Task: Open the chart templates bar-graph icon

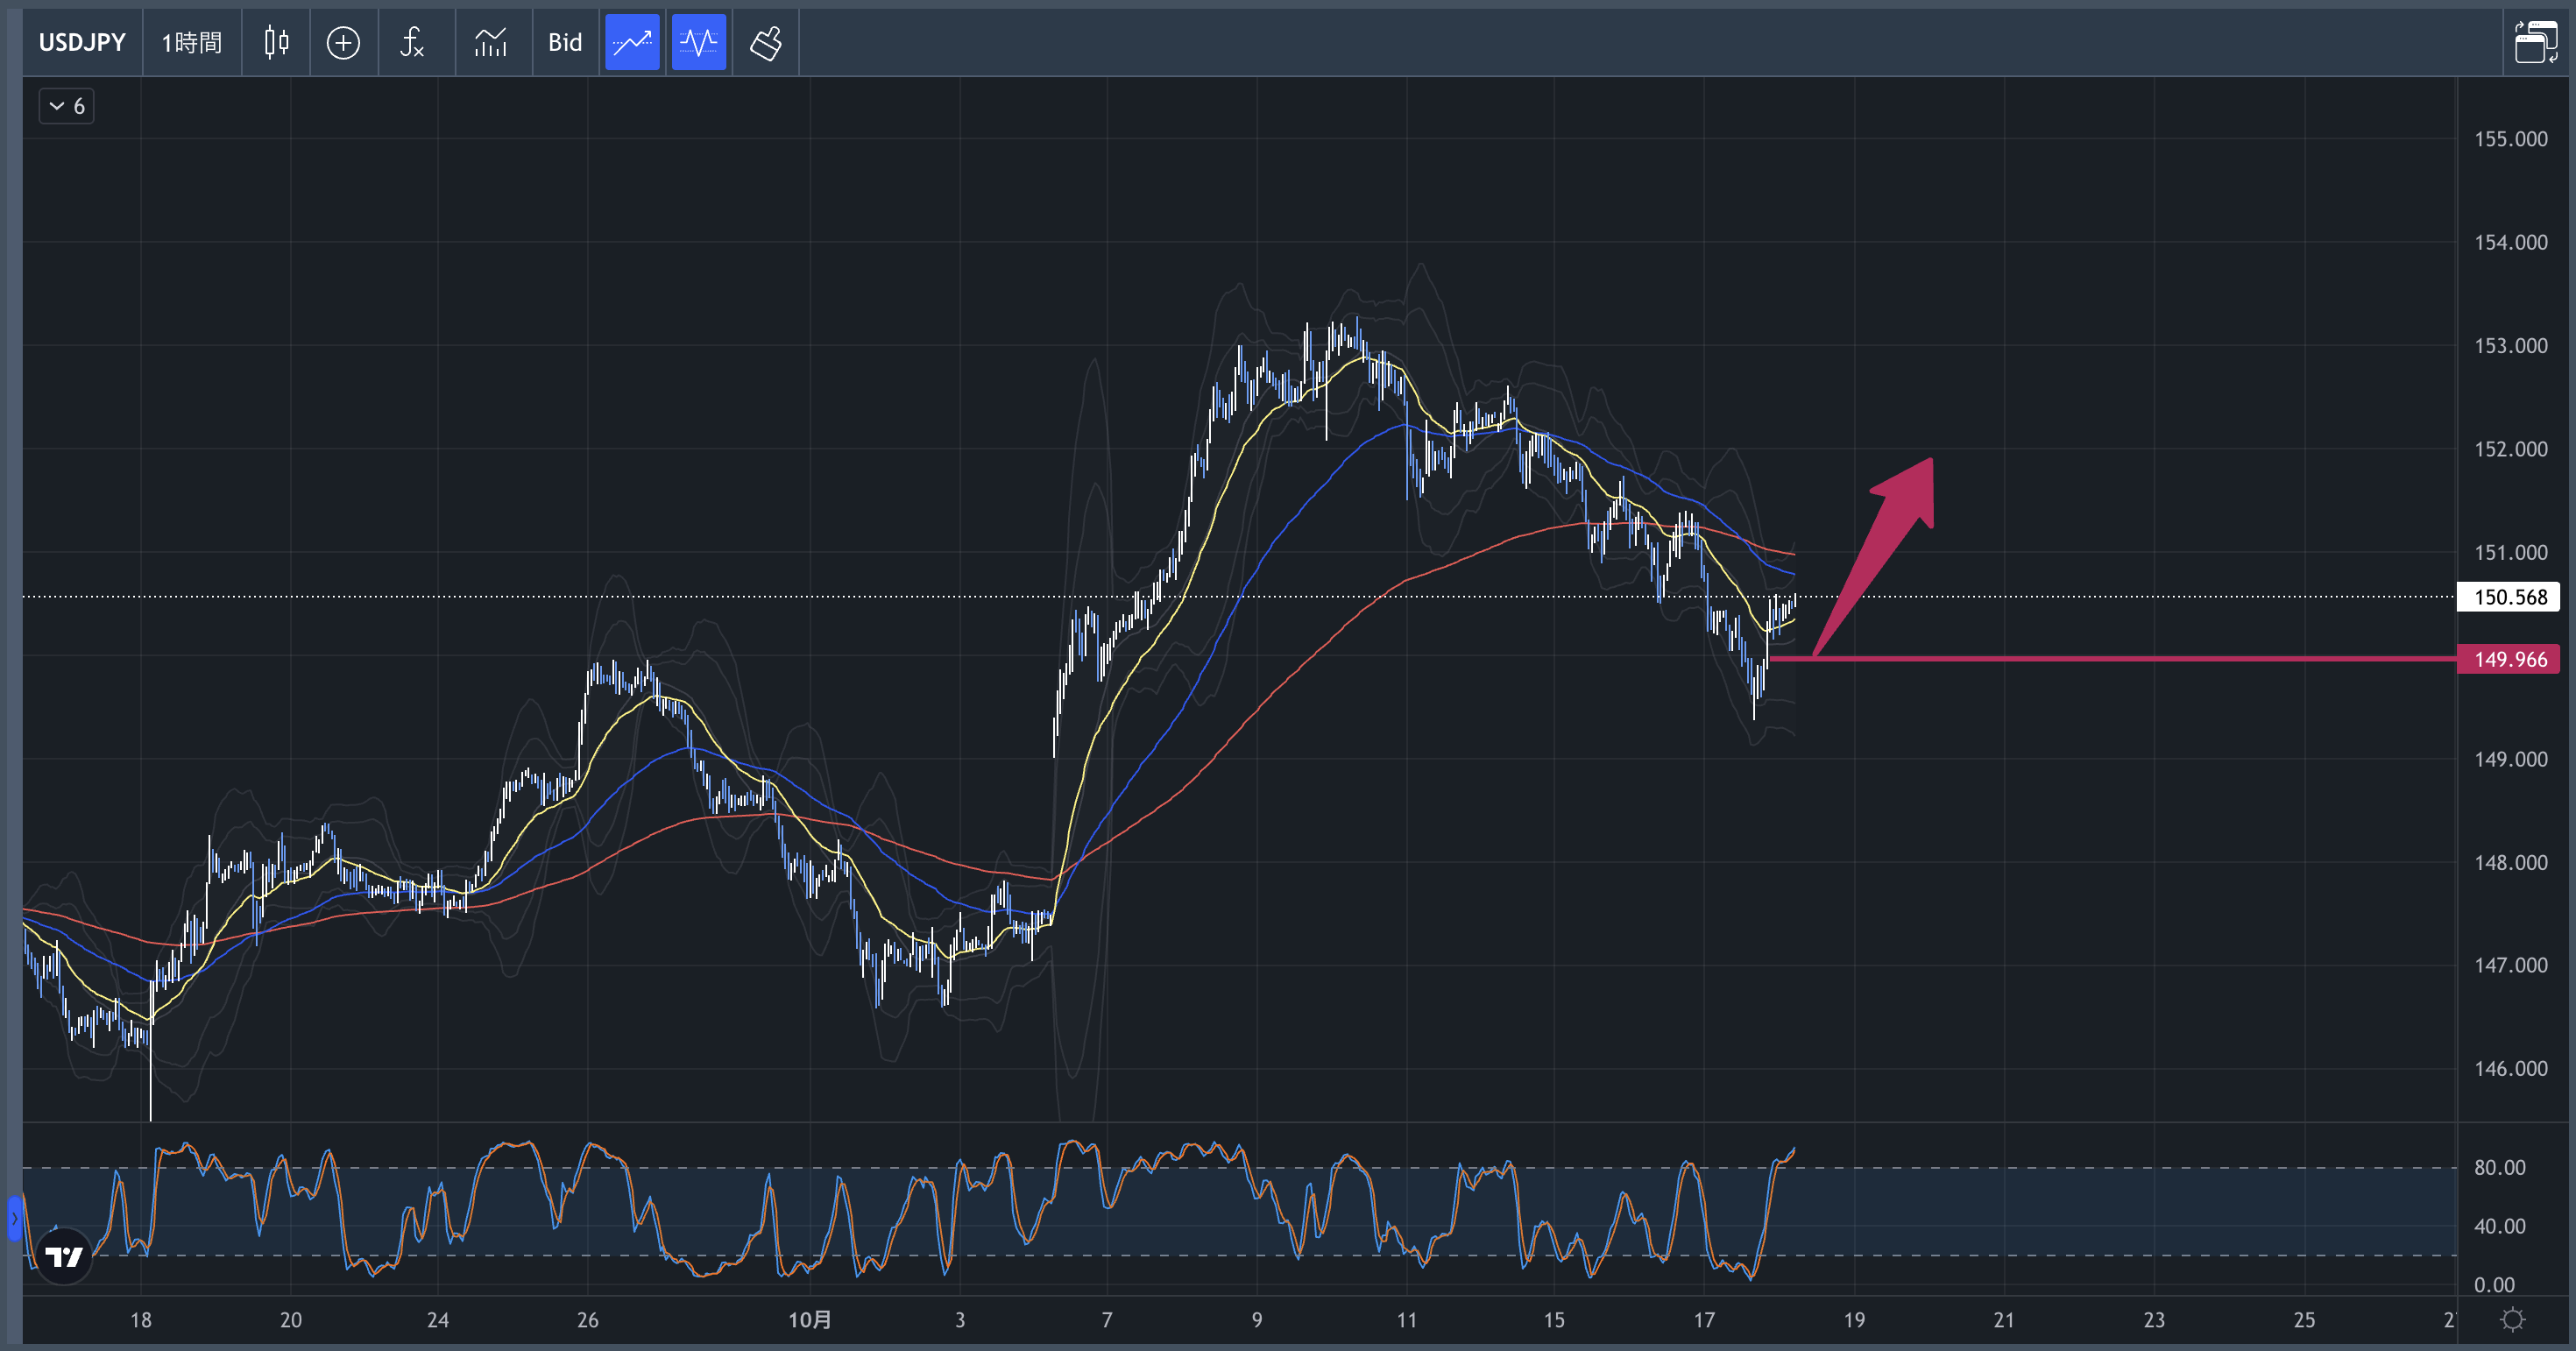Action: [490, 42]
